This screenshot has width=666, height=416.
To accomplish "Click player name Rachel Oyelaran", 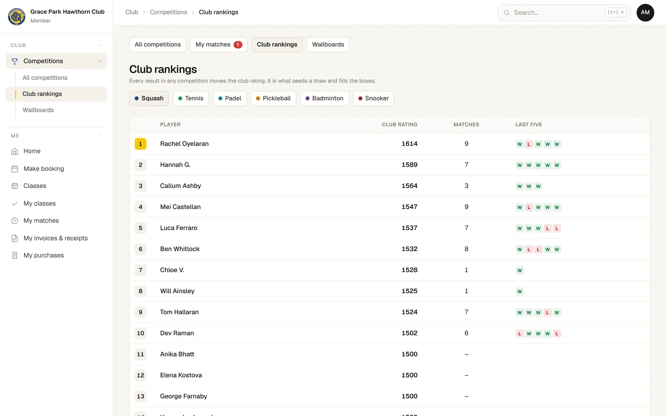I will point(184,144).
